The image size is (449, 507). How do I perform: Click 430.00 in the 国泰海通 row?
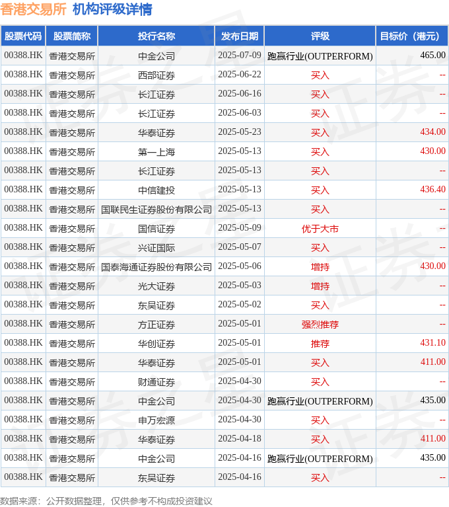[433, 266]
